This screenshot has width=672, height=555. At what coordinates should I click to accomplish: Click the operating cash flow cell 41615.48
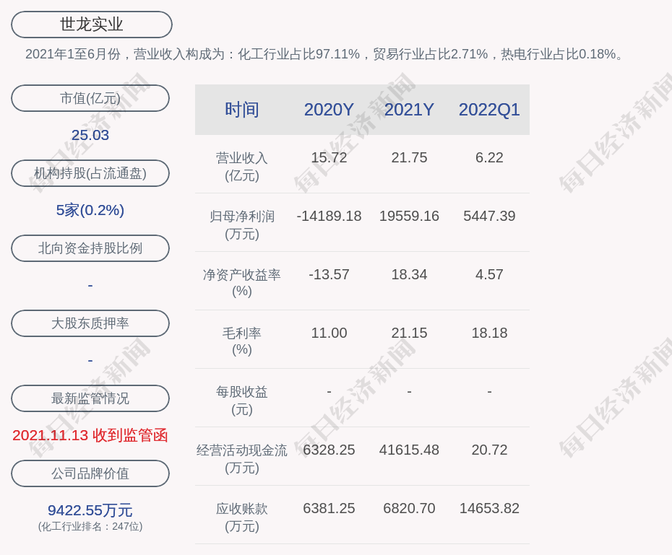point(409,450)
